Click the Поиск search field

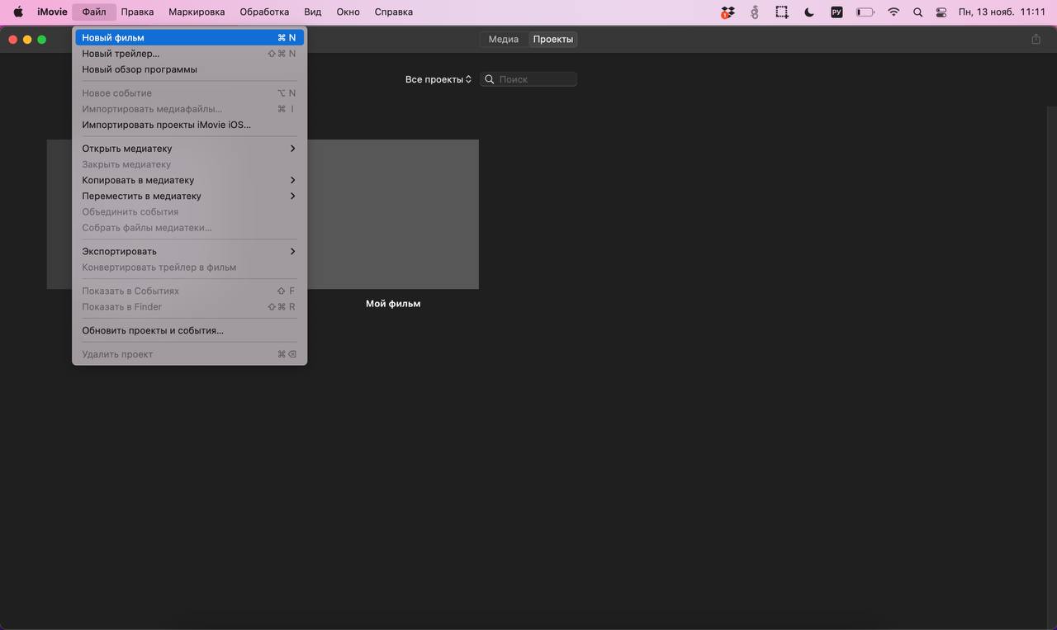pyautogui.click(x=528, y=79)
